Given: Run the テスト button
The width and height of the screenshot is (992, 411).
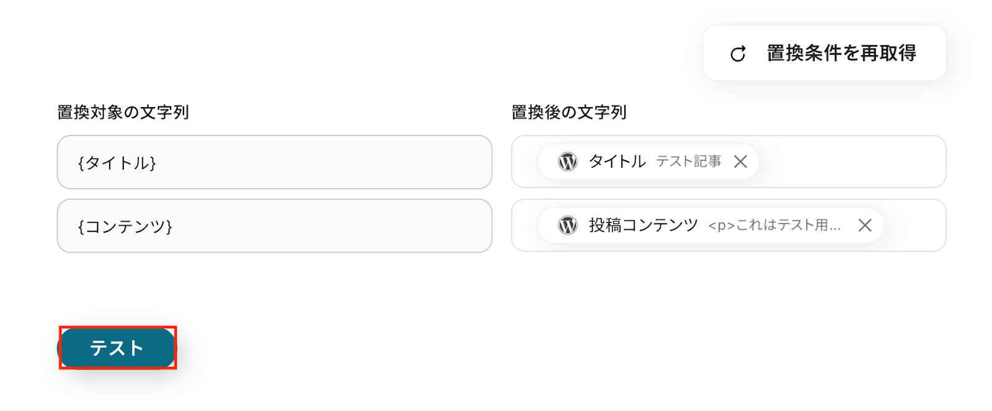Looking at the screenshot, I should 117,348.
